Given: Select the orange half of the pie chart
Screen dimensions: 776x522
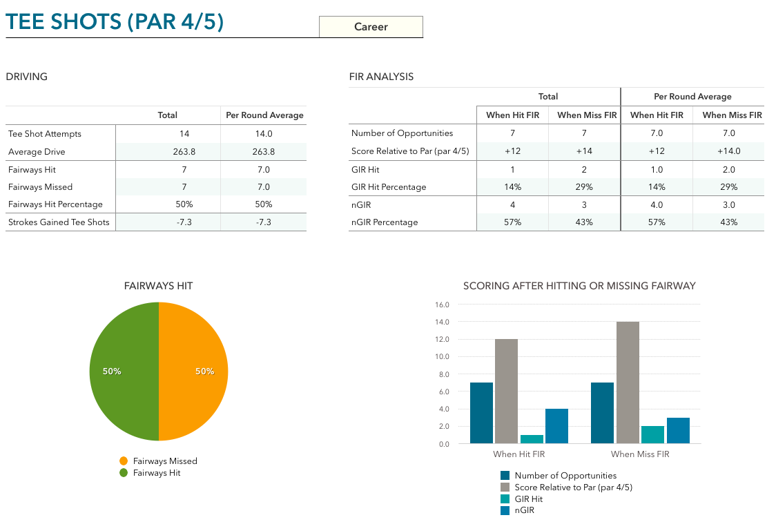Looking at the screenshot, I should click(193, 371).
